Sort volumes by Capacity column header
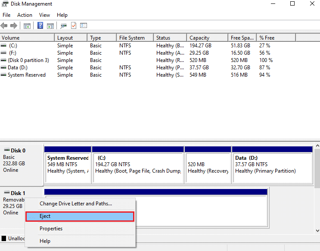The width and height of the screenshot is (320, 251). 199,38
